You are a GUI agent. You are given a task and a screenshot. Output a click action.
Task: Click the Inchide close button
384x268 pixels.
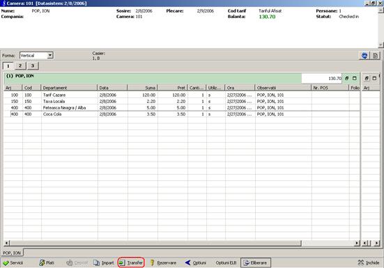pyautogui.click(x=369, y=262)
